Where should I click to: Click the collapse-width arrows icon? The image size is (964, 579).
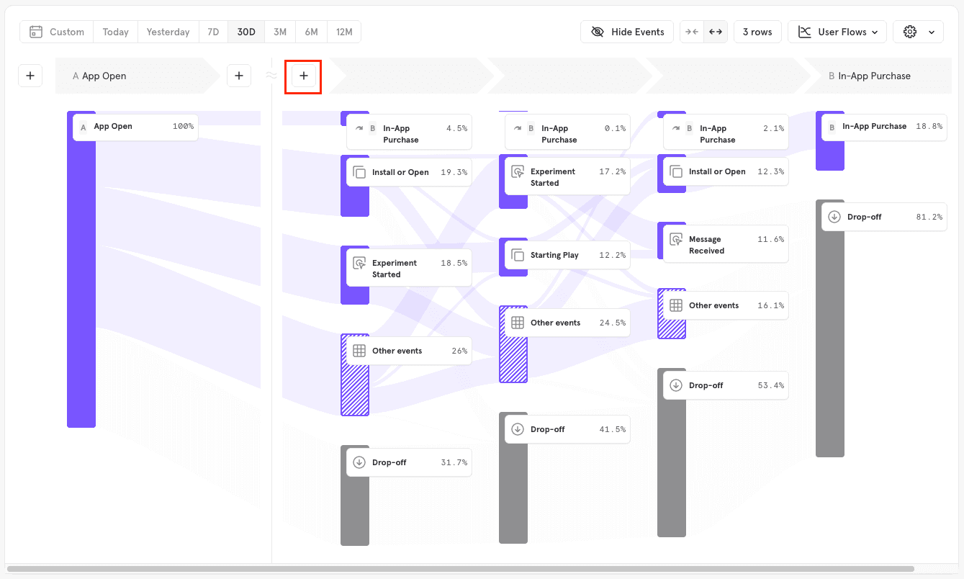[692, 31]
